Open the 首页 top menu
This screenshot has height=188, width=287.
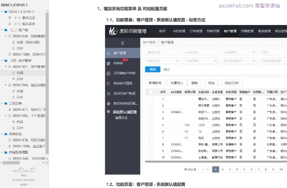162,31
